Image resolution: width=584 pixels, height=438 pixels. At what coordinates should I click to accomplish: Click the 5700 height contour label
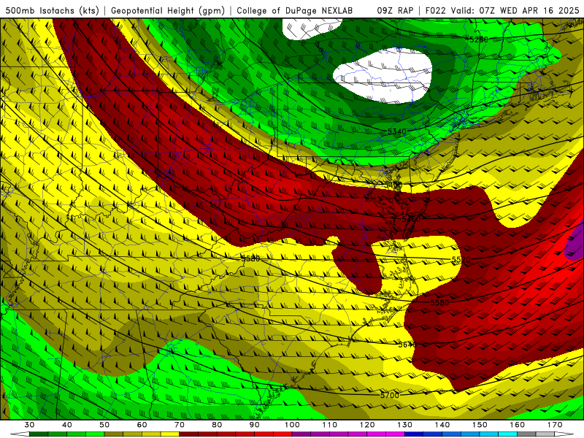[x=390, y=395]
